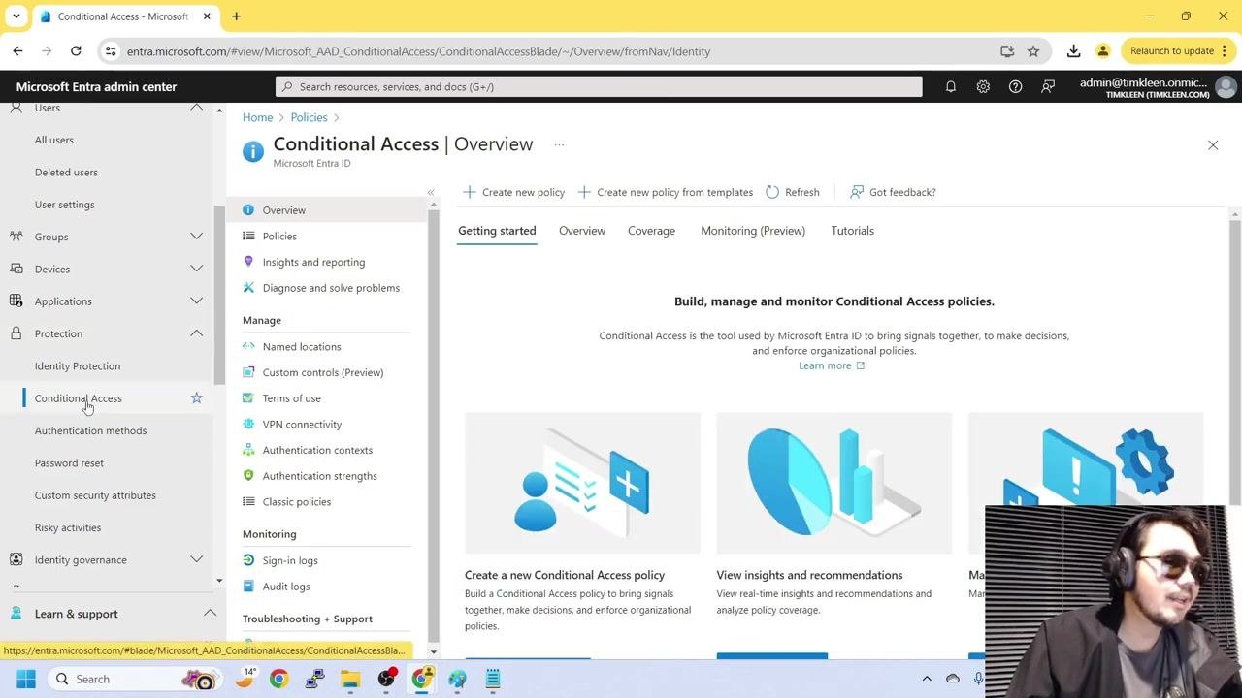Viewport: 1242px width, 698px height.
Task: Click the VPN connectivity icon
Action: tap(248, 424)
